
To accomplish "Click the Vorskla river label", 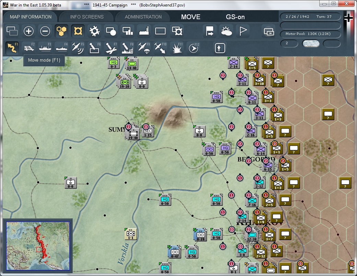I will (x=123, y=254).
